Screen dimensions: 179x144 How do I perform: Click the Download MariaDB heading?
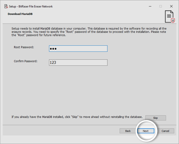tap(20, 14)
